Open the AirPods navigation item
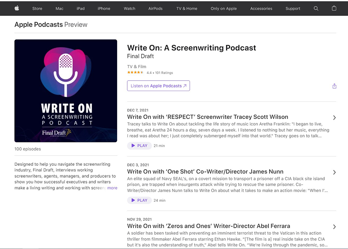The image size is (348, 249). click(x=155, y=9)
